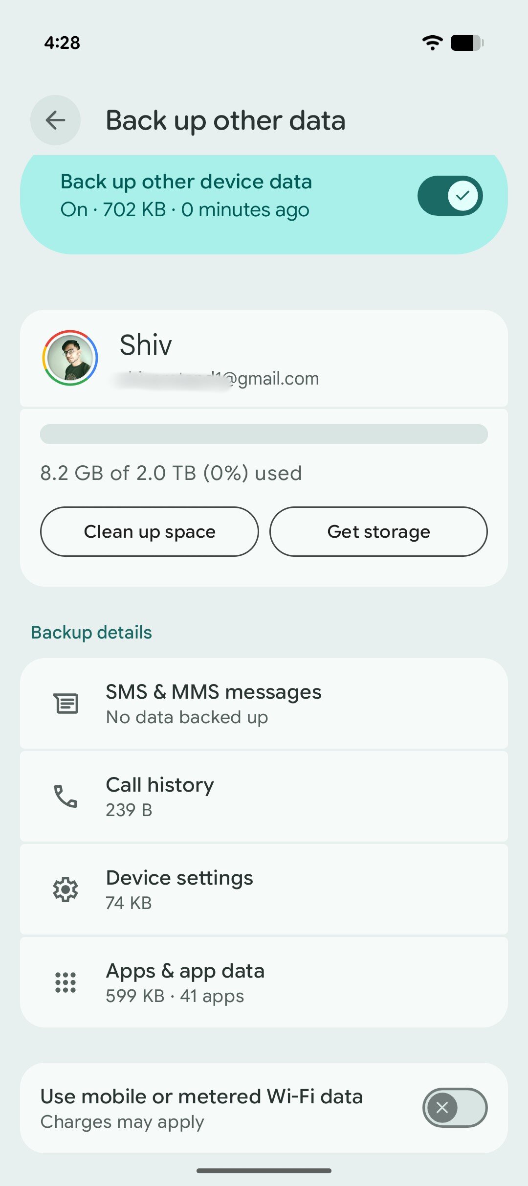The width and height of the screenshot is (528, 1186).
Task: Click the SMS & MMS messages icon
Action: point(66,703)
